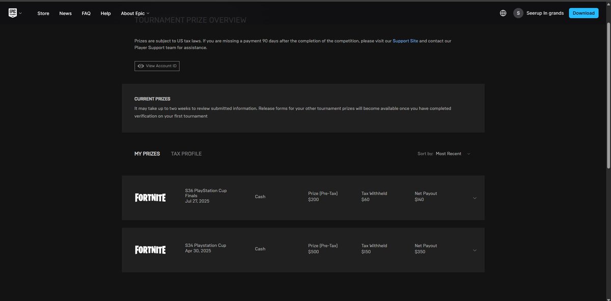Open the News menu item

pyautogui.click(x=66, y=13)
